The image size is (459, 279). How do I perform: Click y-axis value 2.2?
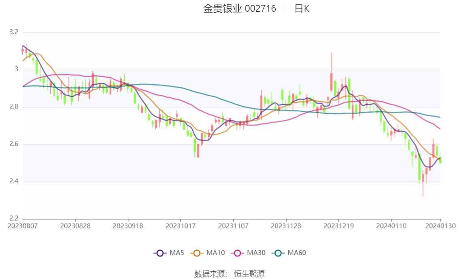click(x=14, y=218)
